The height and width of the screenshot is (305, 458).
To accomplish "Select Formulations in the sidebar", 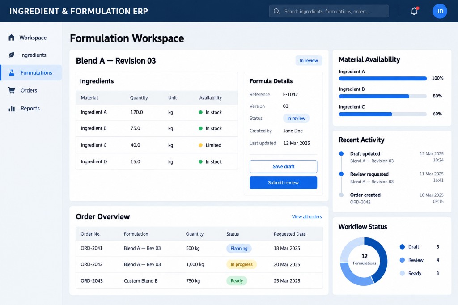I will [x=31, y=72].
